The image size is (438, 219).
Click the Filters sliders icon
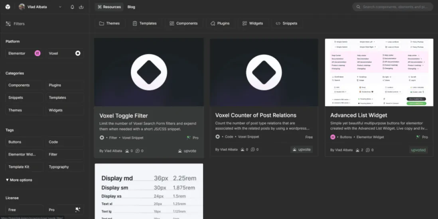8,24
